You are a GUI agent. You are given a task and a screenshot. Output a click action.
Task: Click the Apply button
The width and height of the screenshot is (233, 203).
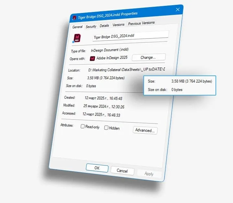tap(149, 174)
